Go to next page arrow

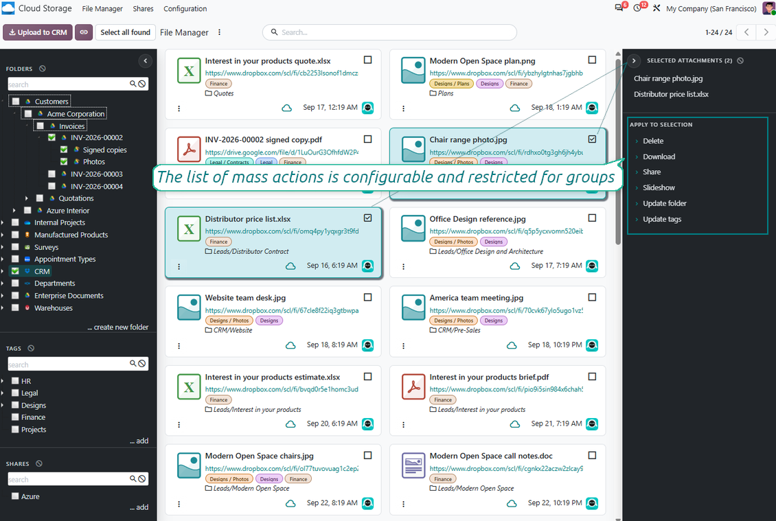(x=766, y=32)
